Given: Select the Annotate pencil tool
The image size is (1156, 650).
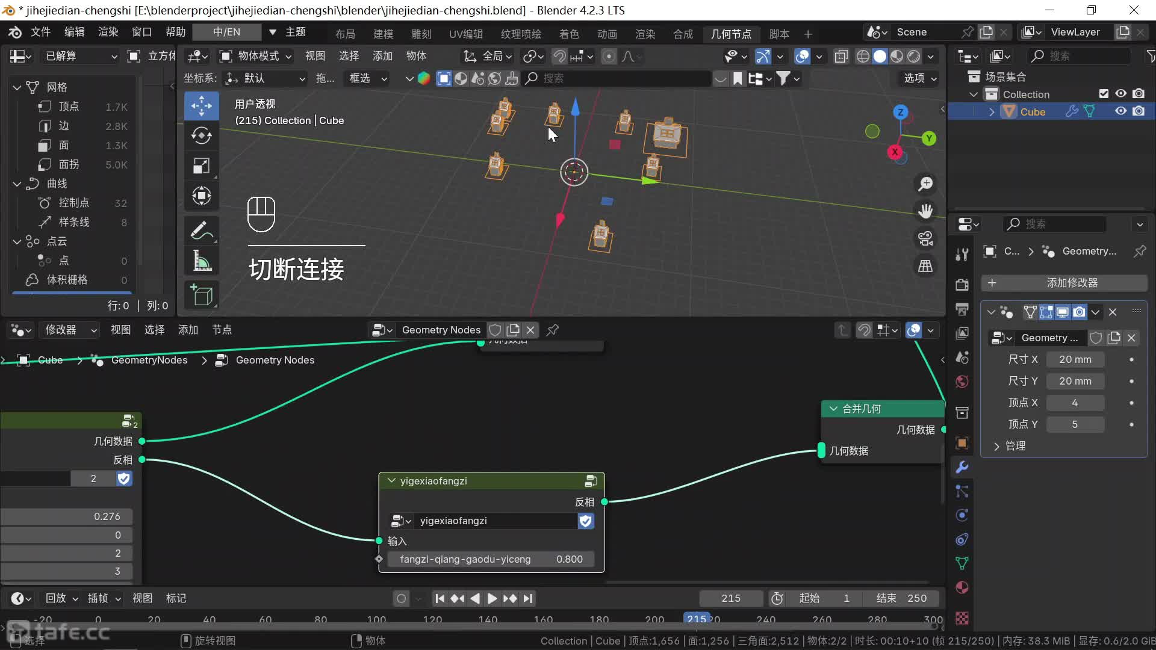Looking at the screenshot, I should pos(201,231).
